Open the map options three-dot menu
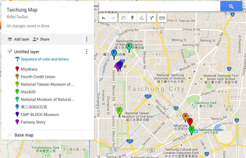The height and width of the screenshot is (158, 246). tap(87, 39)
